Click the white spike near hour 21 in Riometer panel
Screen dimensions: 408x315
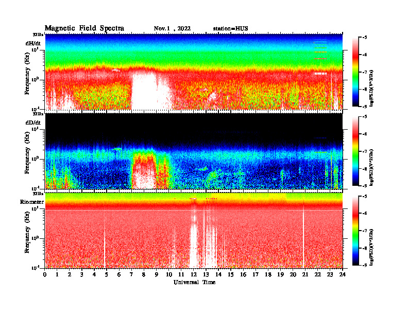click(x=303, y=237)
